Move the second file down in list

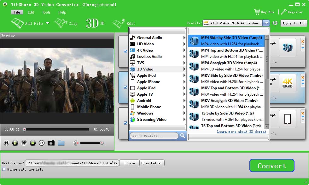coord(303,84)
